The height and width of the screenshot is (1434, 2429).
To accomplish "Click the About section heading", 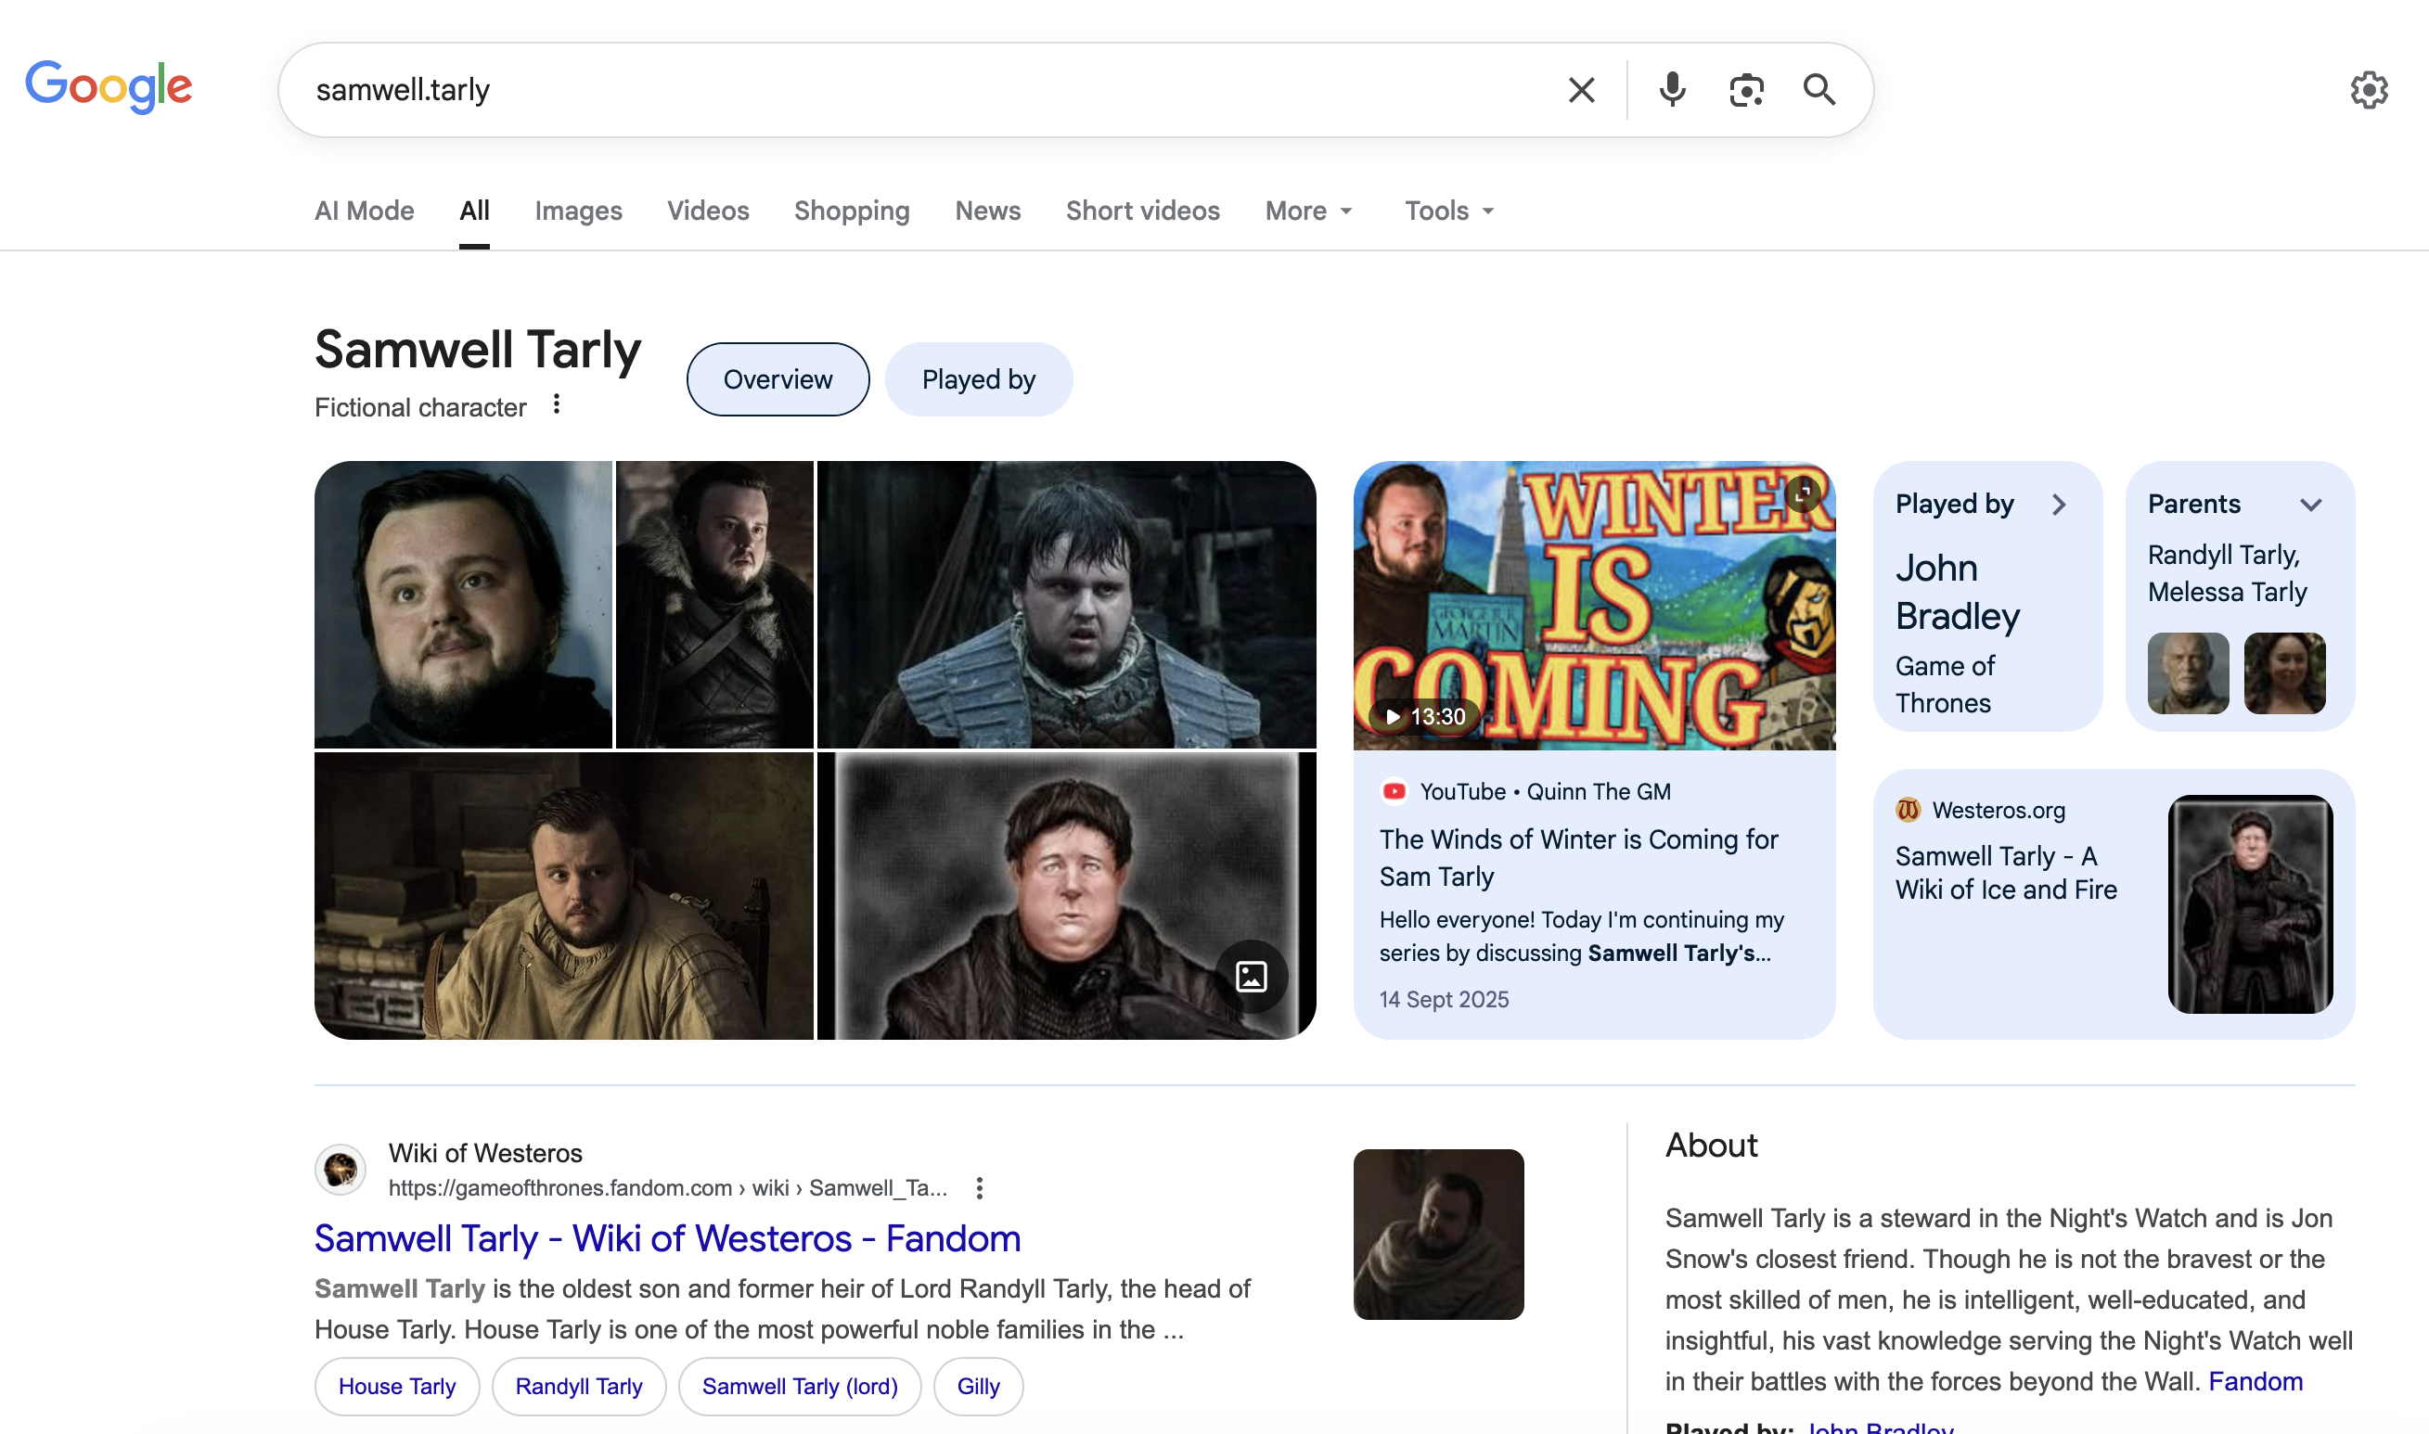I will click(1712, 1146).
